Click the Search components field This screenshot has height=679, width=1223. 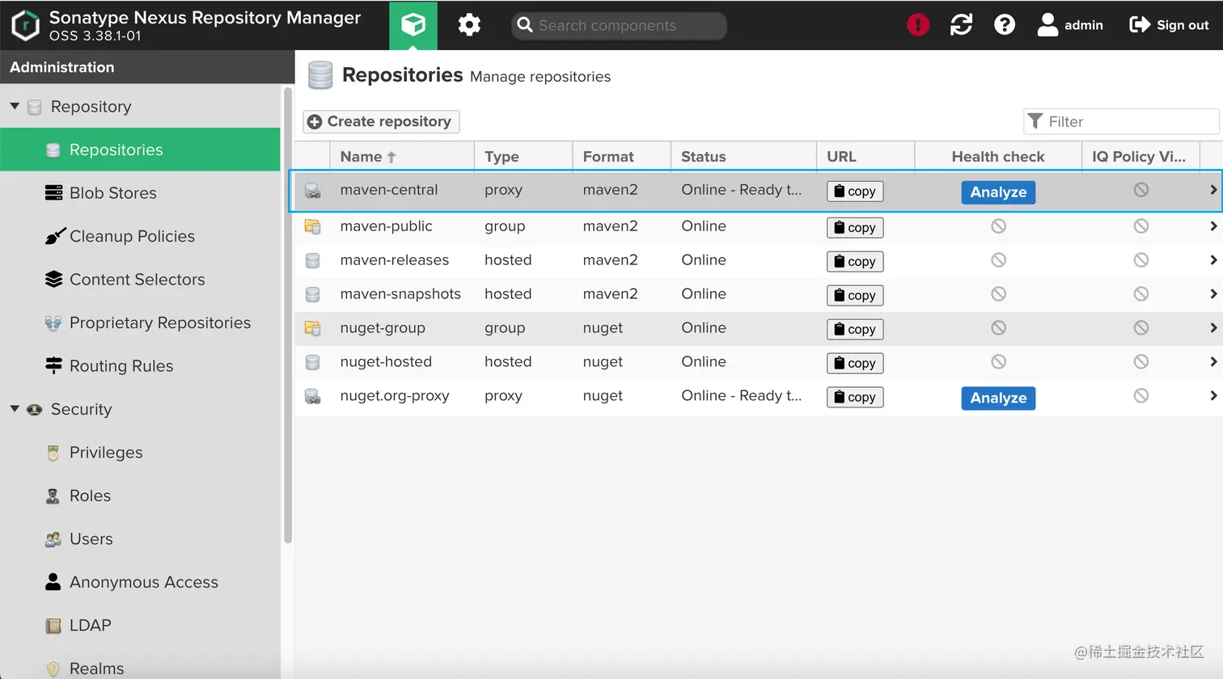coord(619,26)
